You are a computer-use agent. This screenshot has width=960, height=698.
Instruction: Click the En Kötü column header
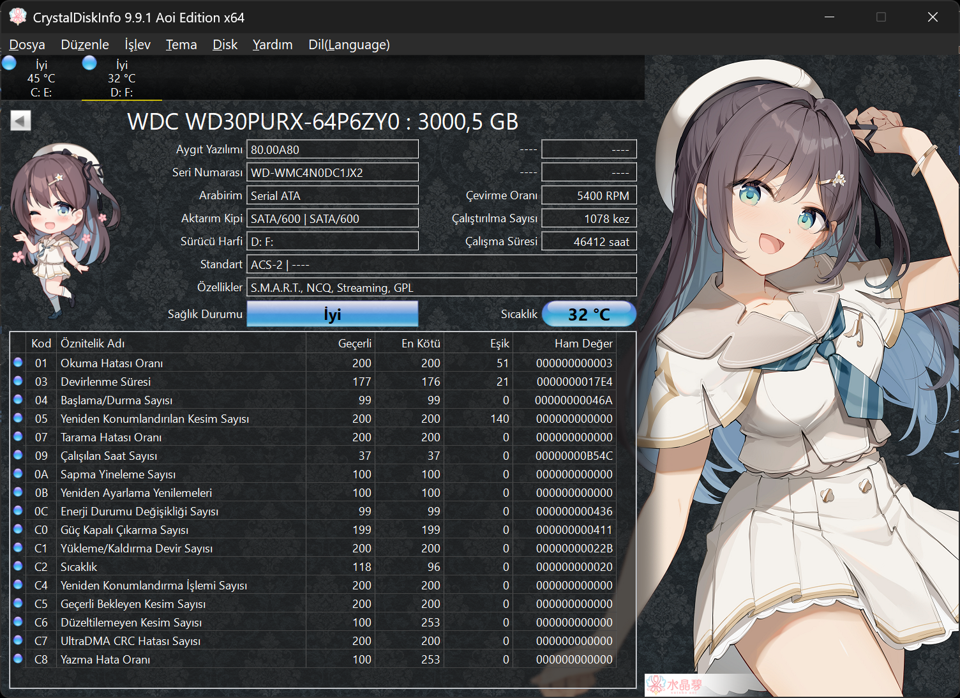pyautogui.click(x=410, y=344)
